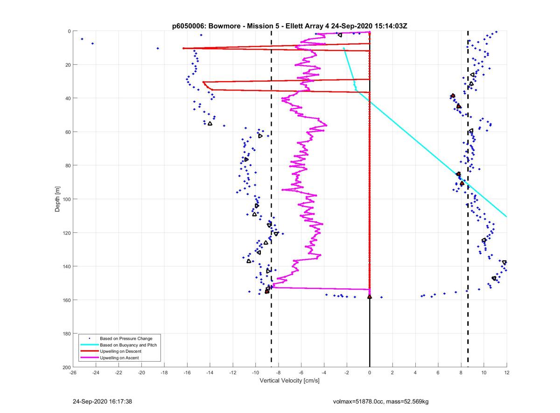The height and width of the screenshot is (413, 560).
Task: Click the "-16" velocity tick label
Action: (x=187, y=373)
